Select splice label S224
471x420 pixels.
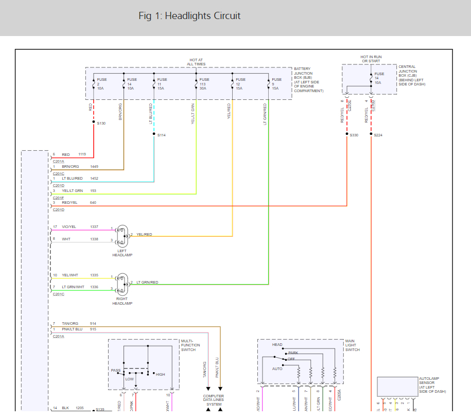pos(378,135)
